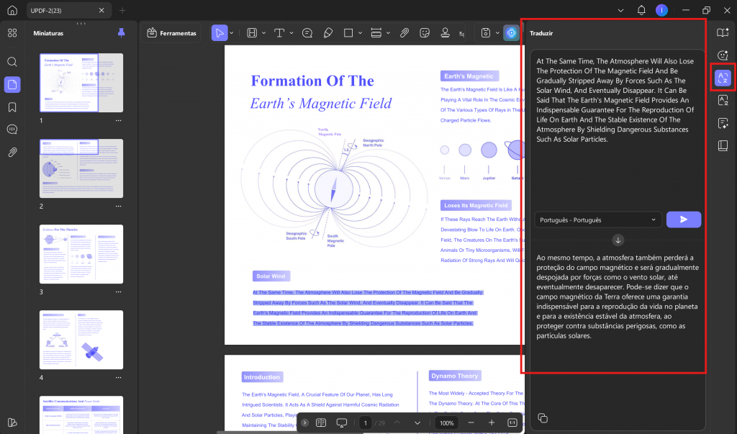Copy the translated text

(x=543, y=418)
